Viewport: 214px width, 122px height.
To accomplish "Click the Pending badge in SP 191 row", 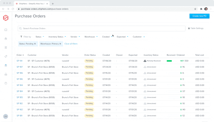I will click(x=89, y=61).
